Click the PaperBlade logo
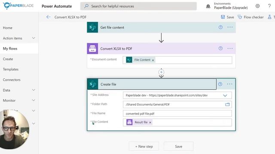 pos(18,6)
